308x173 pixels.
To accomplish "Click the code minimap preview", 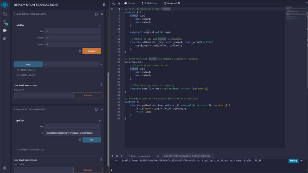I will coord(296,13).
